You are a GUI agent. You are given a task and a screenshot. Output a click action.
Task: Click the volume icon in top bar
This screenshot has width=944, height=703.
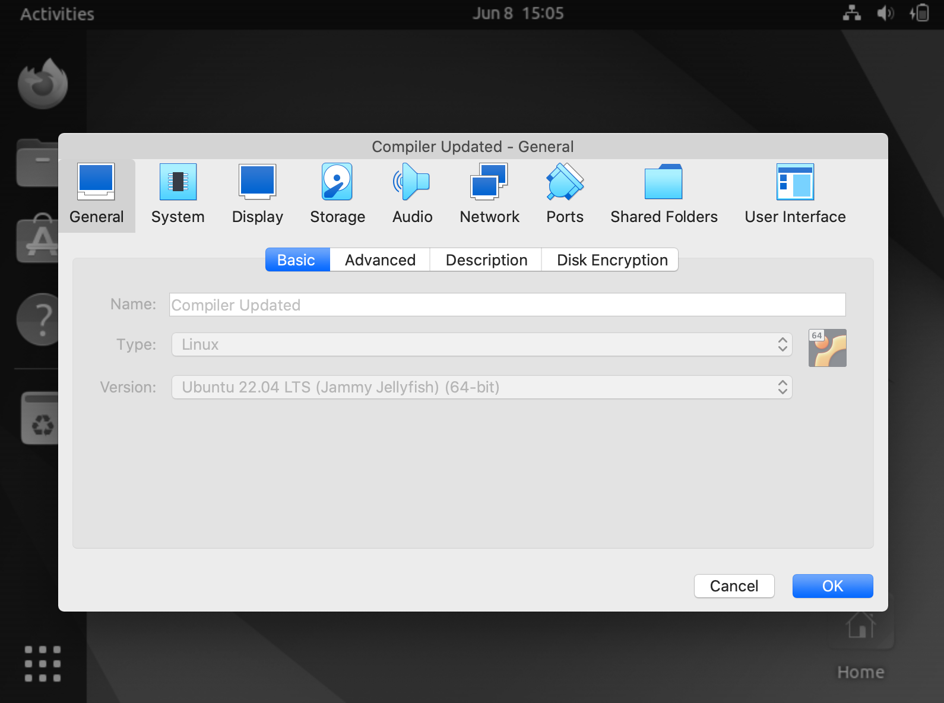pyautogui.click(x=885, y=13)
